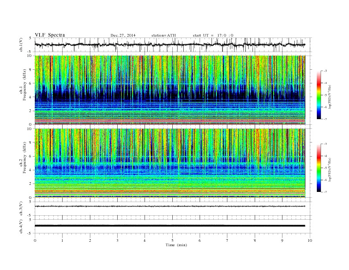The image size is (349, 270).
Task: Click the "2" kHz tick on ch.2 frequency axis
Action: [30, 184]
